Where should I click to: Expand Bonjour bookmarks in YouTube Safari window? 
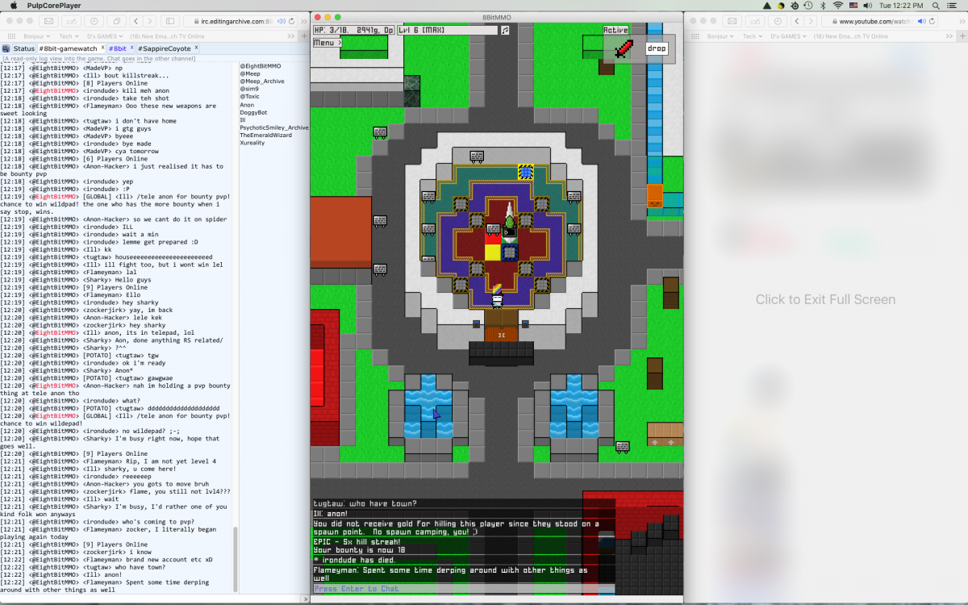[720, 36]
